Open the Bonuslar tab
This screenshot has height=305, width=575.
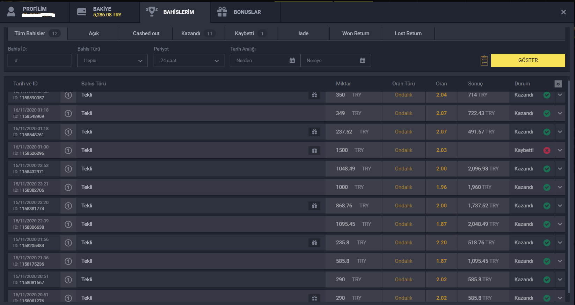click(x=245, y=12)
